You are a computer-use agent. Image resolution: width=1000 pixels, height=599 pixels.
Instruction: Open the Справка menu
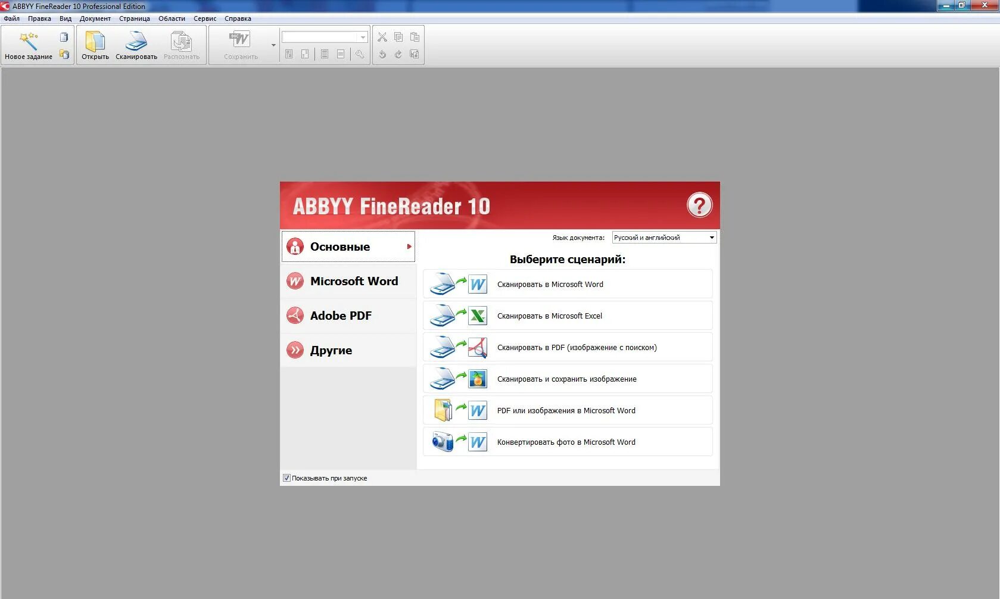(238, 18)
